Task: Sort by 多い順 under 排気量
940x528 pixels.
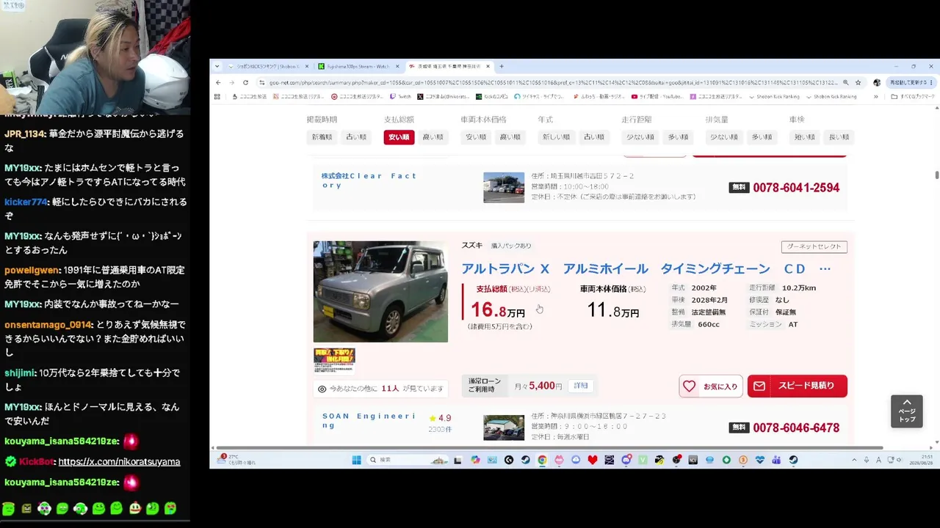Action: [x=762, y=137]
